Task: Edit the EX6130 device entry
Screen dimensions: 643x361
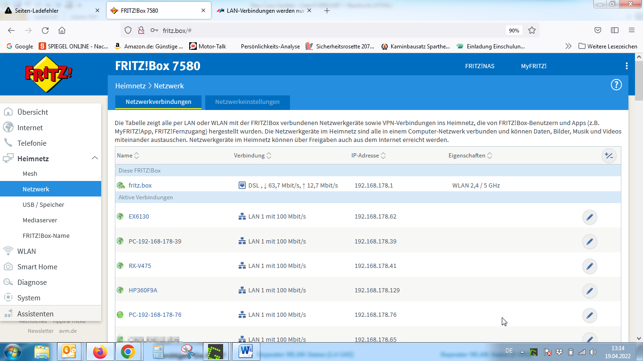Action: click(589, 217)
